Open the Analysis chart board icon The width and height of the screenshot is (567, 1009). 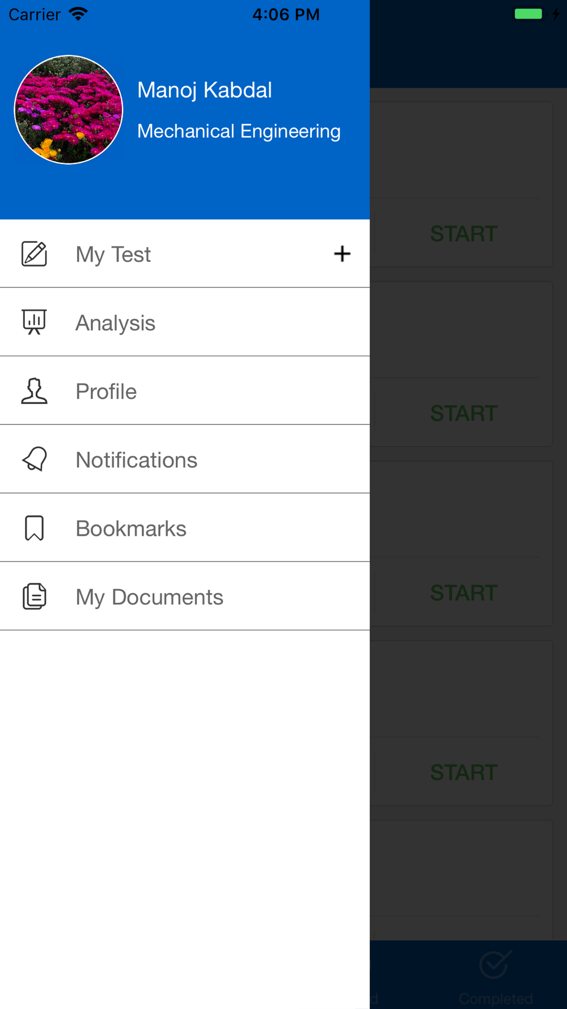click(34, 322)
